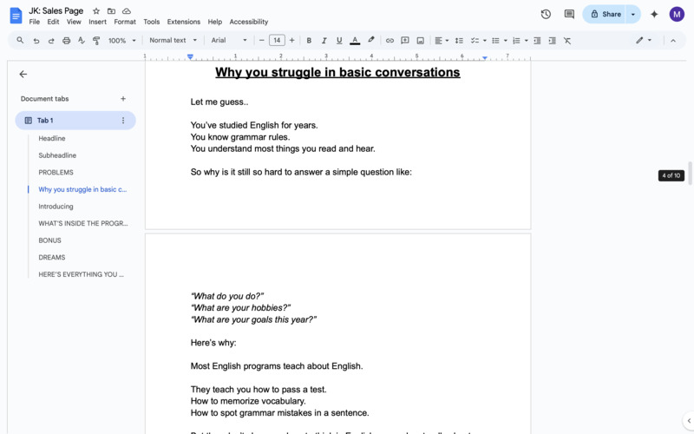694x434 pixels.
Task: Open the text color picker
Action: (355, 41)
